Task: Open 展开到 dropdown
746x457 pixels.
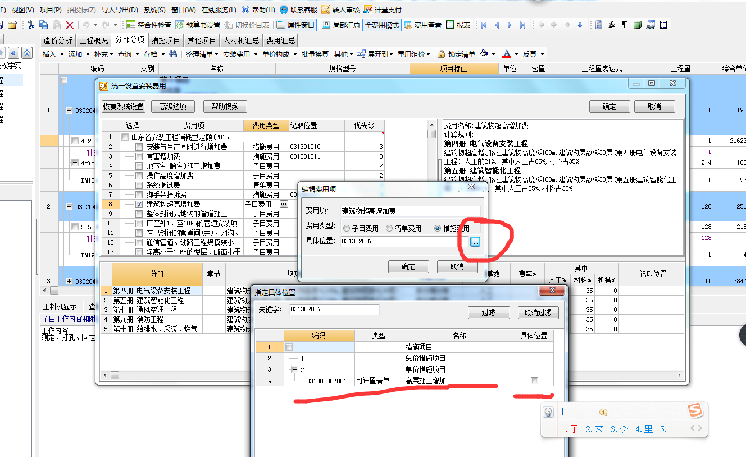Action: [376, 54]
